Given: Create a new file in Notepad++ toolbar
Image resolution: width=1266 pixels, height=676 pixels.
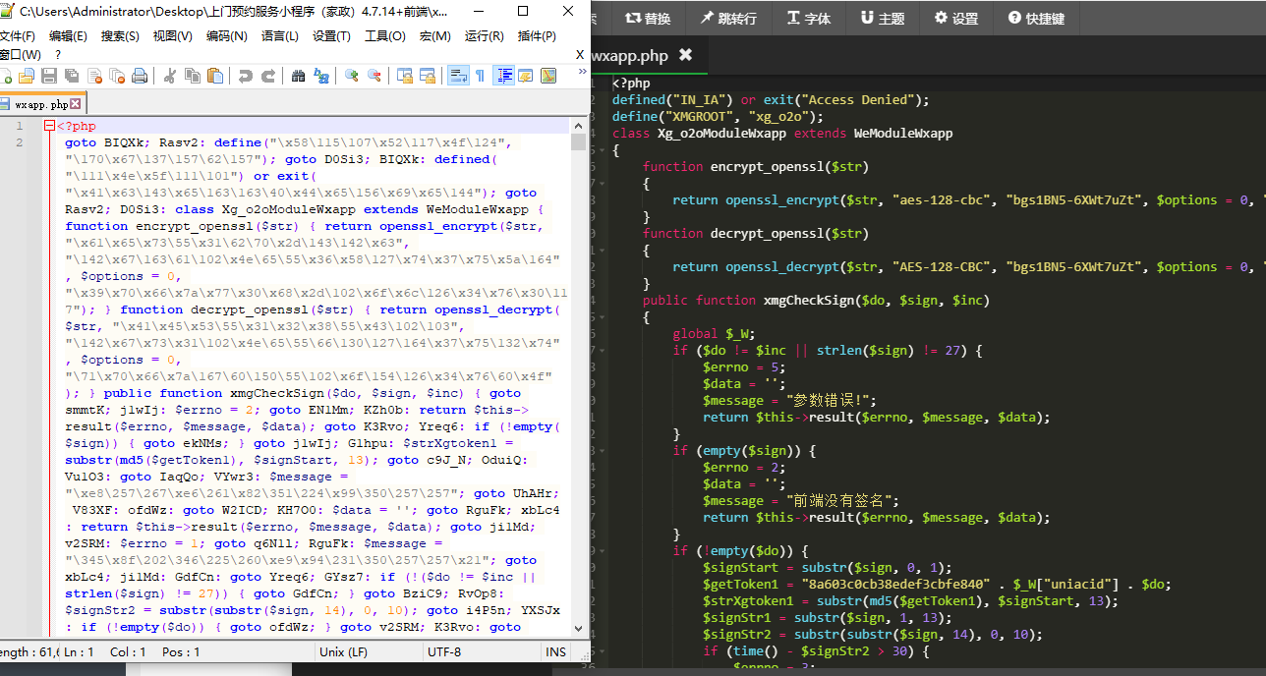Looking at the screenshot, I should click(5, 76).
